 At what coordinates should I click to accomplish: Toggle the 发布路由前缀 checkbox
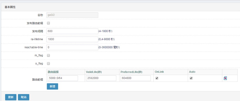click(48, 23)
